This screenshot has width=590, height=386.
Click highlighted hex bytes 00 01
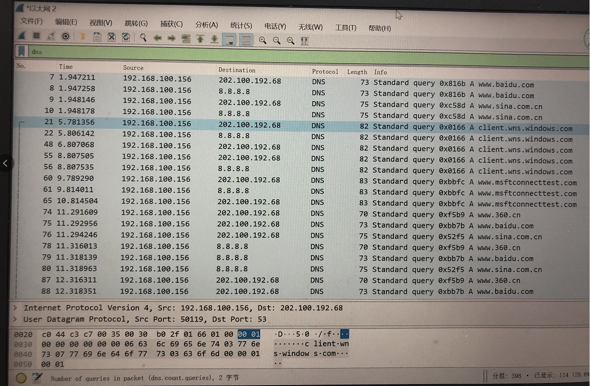coord(249,334)
